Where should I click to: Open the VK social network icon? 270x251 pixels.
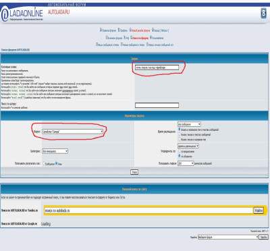coord(263,13)
